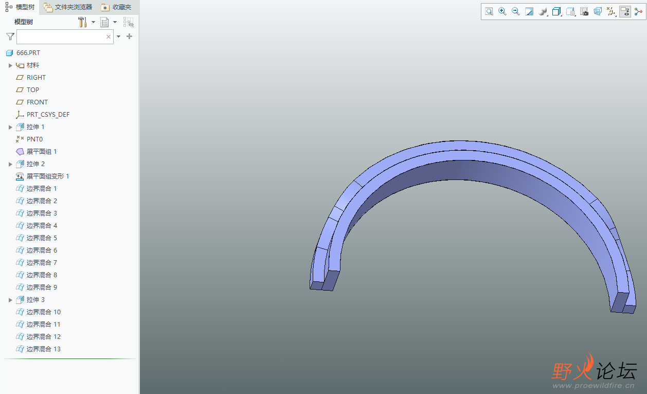This screenshot has height=394, width=647.
Task: Expand the 拉伸 1 feature
Action: tap(10, 127)
